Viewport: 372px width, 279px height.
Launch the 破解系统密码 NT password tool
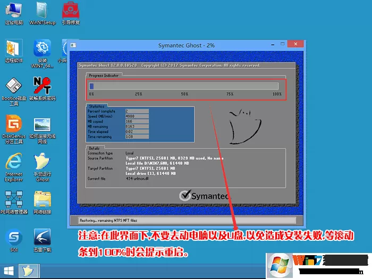[42, 89]
